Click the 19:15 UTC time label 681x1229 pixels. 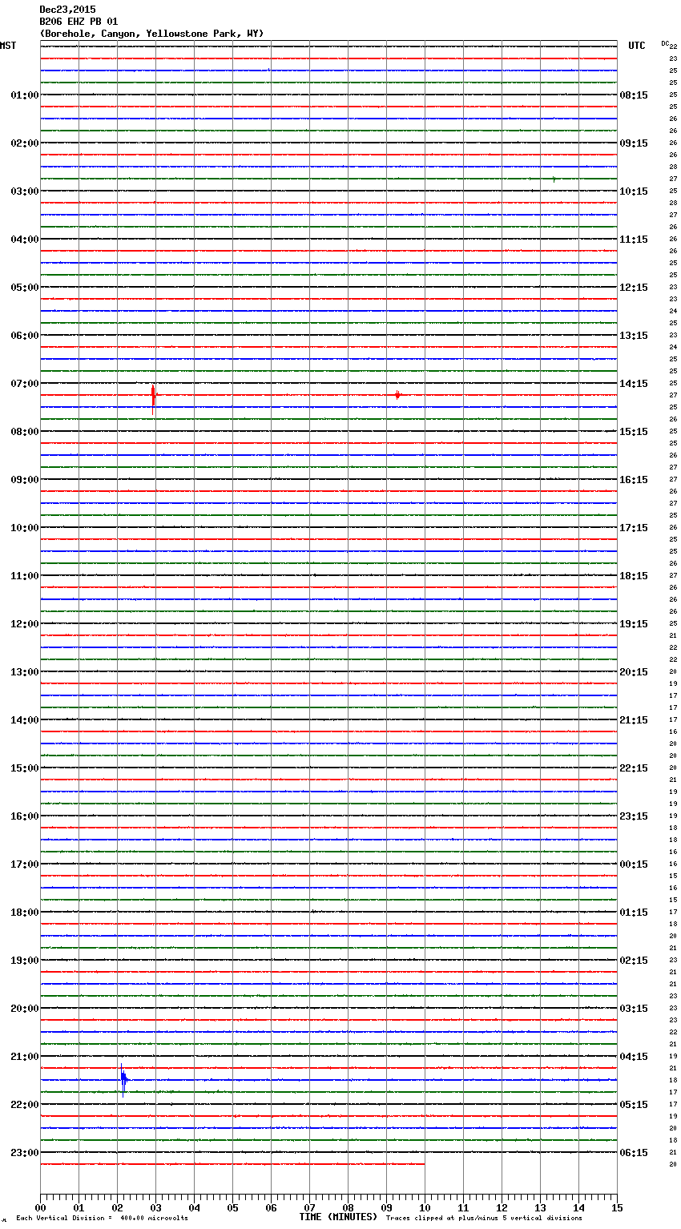[634, 624]
